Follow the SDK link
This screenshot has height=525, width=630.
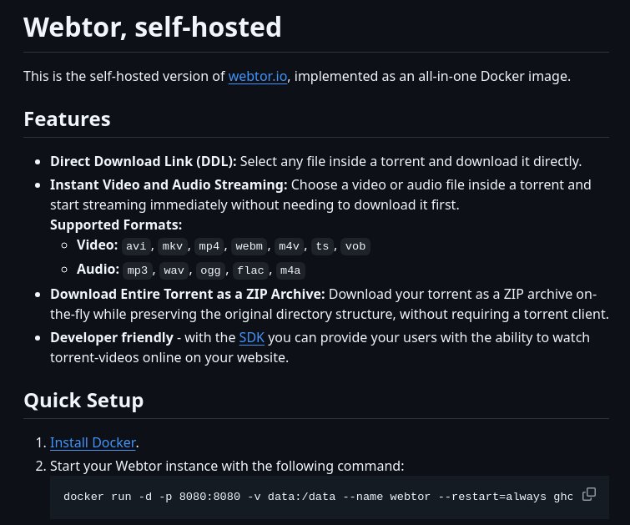coord(251,338)
